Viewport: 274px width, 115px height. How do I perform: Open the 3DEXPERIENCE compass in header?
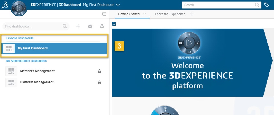pyautogui.click(x=19, y=8)
